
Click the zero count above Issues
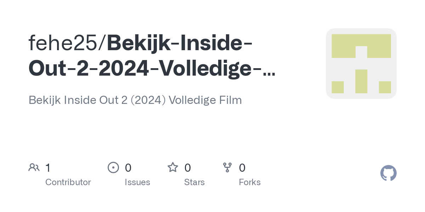(x=128, y=168)
